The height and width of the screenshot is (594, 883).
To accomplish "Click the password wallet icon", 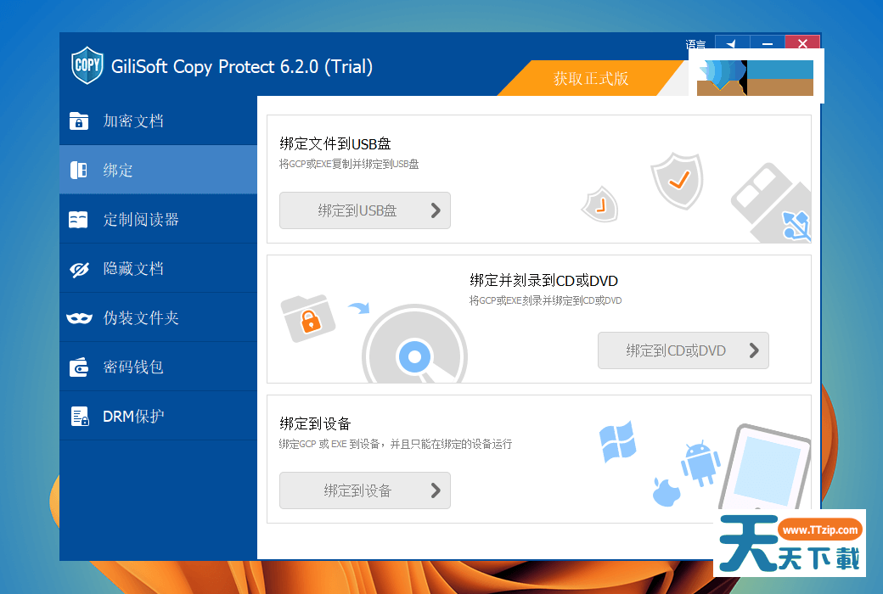I will click(x=79, y=367).
